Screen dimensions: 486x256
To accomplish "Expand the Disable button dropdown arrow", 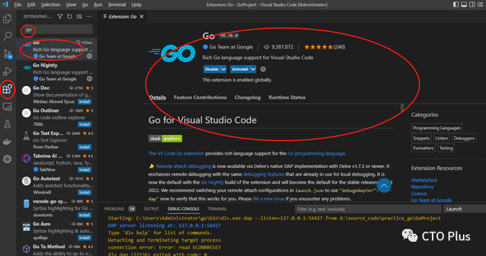I will point(223,70).
